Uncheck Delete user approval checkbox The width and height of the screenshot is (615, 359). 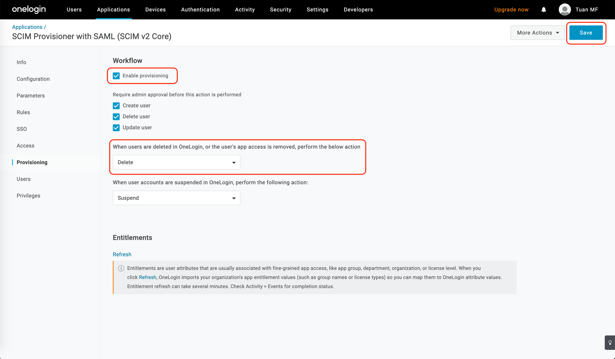(116, 117)
